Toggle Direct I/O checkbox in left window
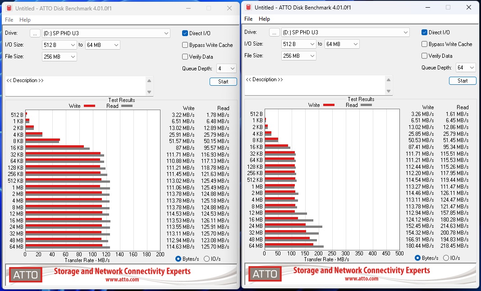Viewport: 481px width, 291px height. click(185, 33)
